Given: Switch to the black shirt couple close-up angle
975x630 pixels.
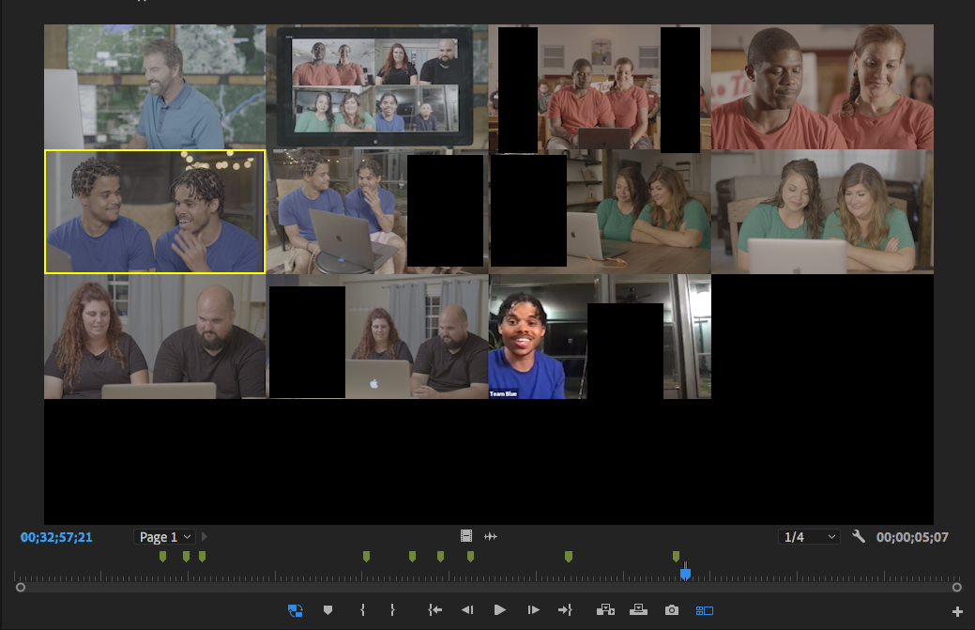Looking at the screenshot, I should click(x=155, y=336).
